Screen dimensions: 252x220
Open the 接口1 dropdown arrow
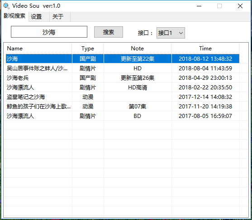(x=181, y=33)
